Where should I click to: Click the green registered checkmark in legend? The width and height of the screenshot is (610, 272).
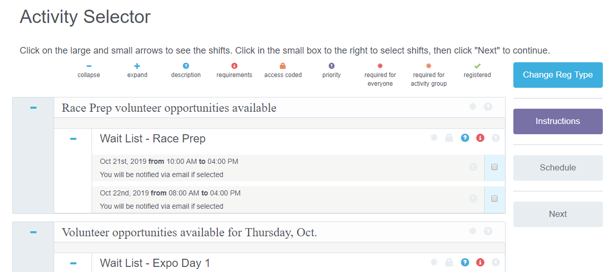pyautogui.click(x=478, y=66)
